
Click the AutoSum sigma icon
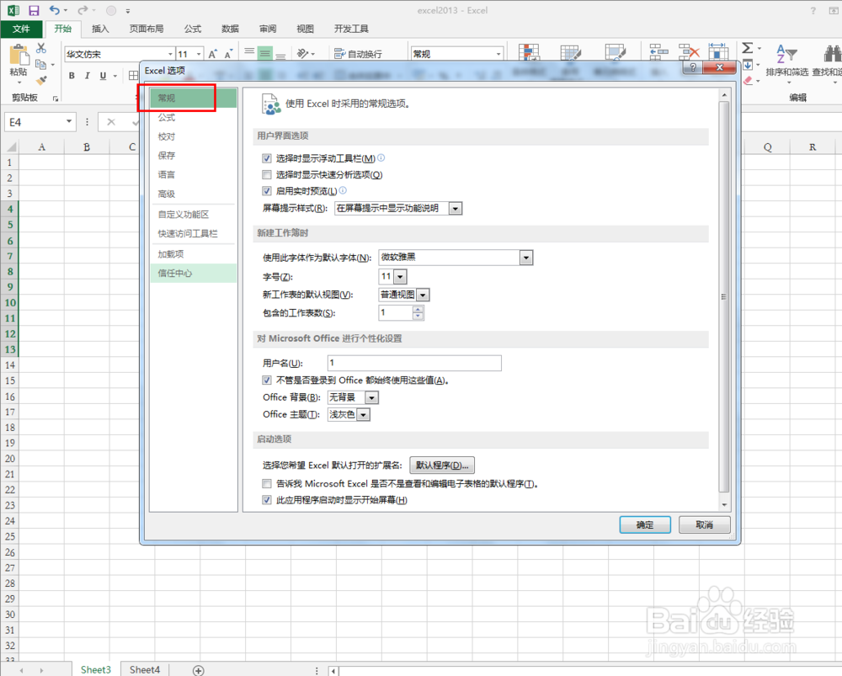[747, 48]
